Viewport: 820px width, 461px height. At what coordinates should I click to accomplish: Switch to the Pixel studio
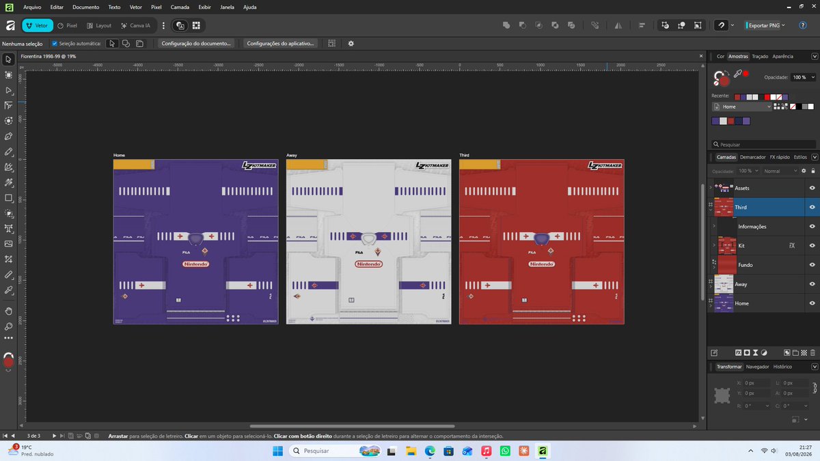coord(67,25)
